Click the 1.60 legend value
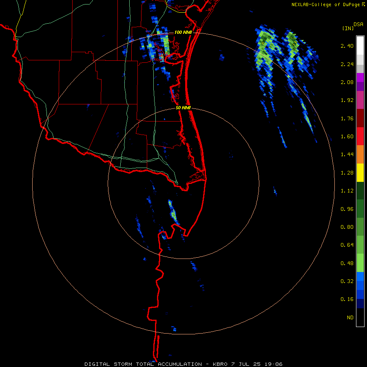Image resolution: width=367 pixels, height=367 pixels. coord(347,137)
